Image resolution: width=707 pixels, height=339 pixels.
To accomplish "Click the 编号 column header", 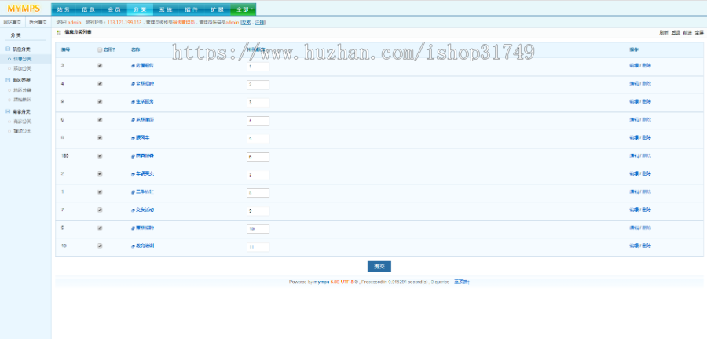I will tap(65, 50).
